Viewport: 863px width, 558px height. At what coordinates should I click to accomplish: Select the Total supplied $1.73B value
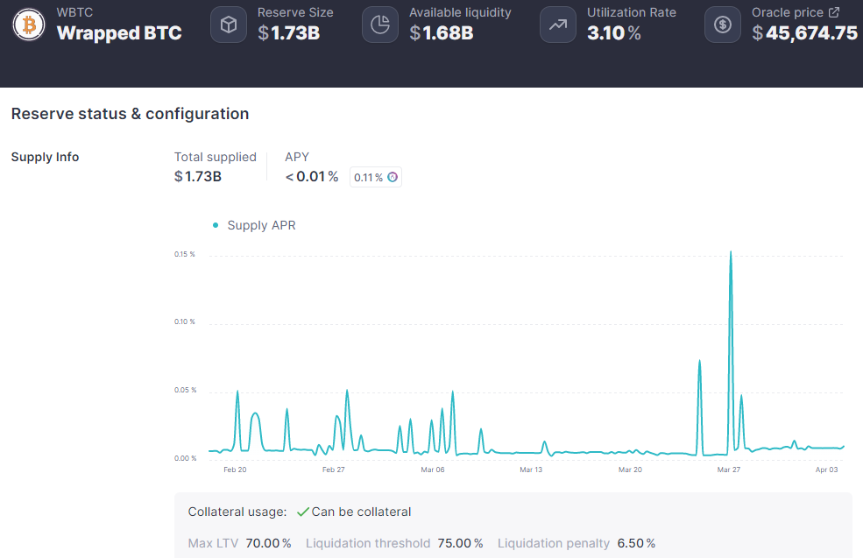tap(198, 177)
